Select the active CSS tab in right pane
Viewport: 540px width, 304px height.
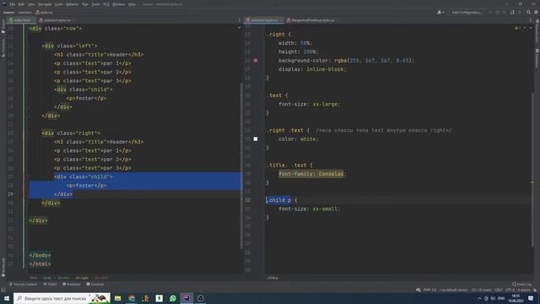click(x=264, y=20)
